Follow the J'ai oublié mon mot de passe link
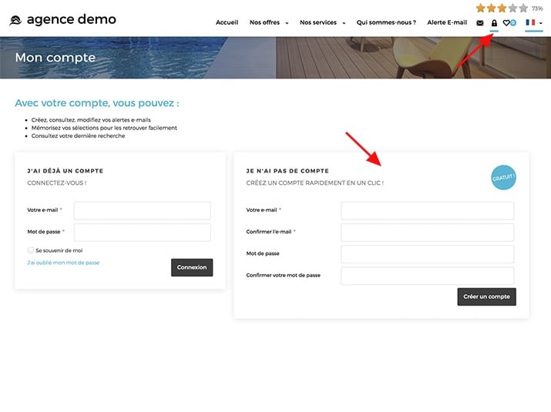551x412 pixels. [63, 263]
